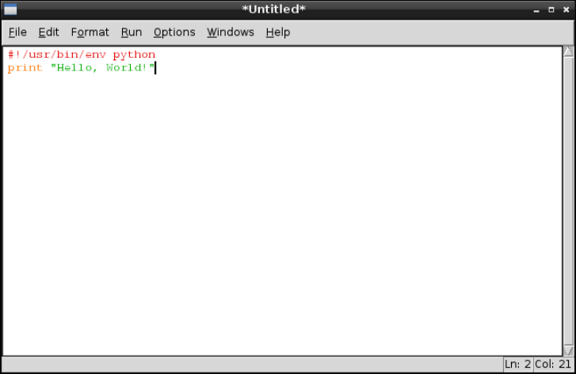The width and height of the screenshot is (576, 374).
Task: Click the "Hello, World!" string
Action: pyautogui.click(x=102, y=68)
